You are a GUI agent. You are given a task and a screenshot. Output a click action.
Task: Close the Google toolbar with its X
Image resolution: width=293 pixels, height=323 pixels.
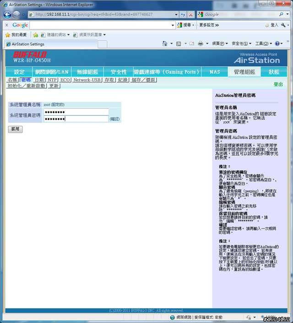tap(7, 25)
